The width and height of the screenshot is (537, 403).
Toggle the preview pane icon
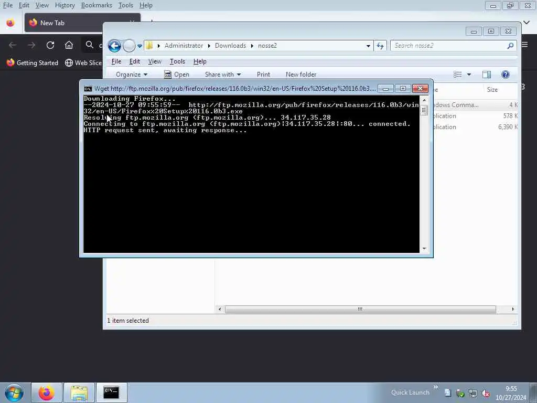point(486,75)
